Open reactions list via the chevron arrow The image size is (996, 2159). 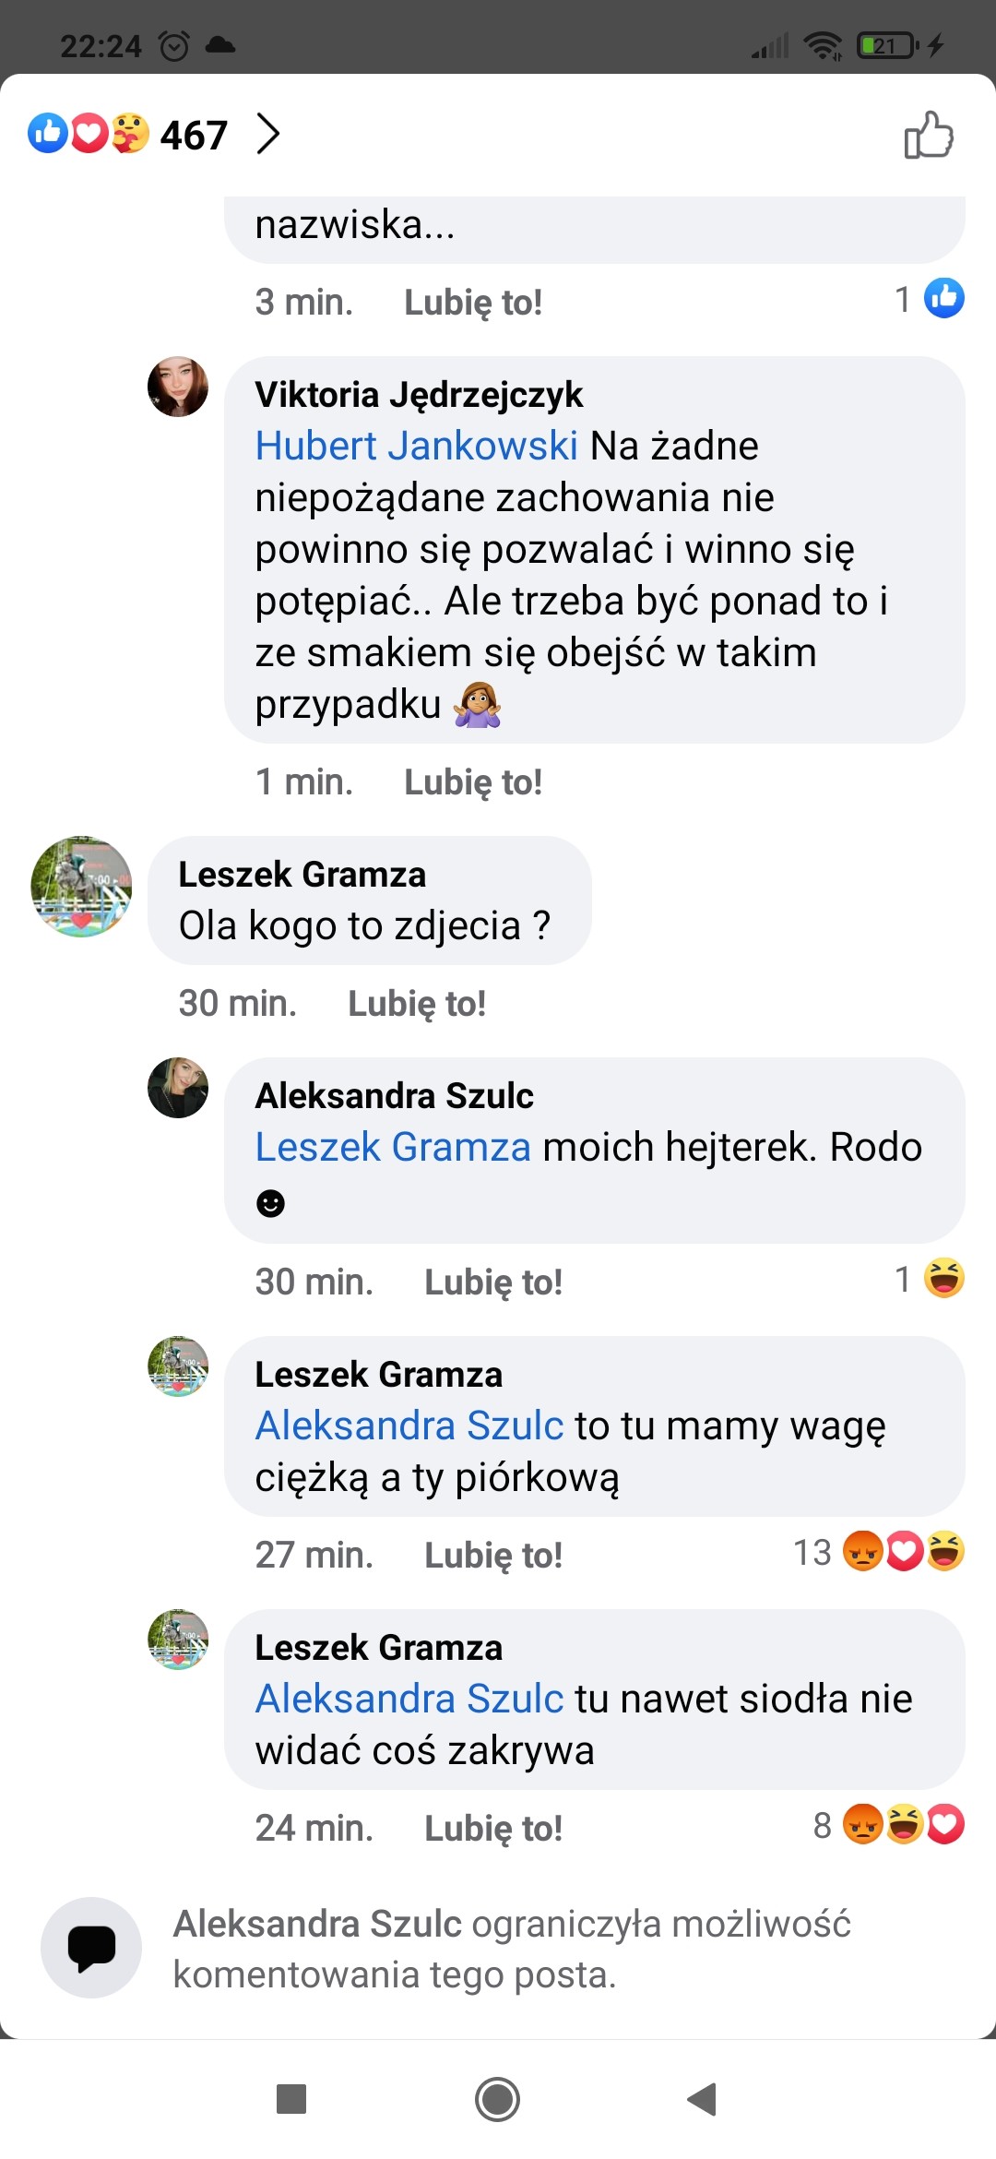[267, 134]
